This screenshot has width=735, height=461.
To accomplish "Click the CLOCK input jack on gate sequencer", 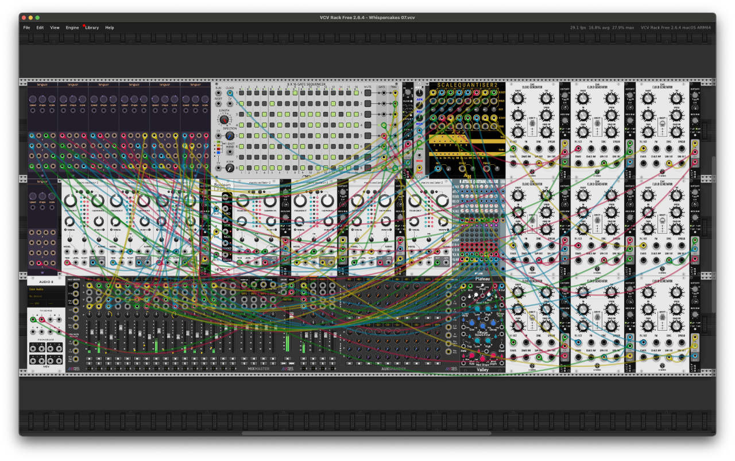I will coord(230,93).
